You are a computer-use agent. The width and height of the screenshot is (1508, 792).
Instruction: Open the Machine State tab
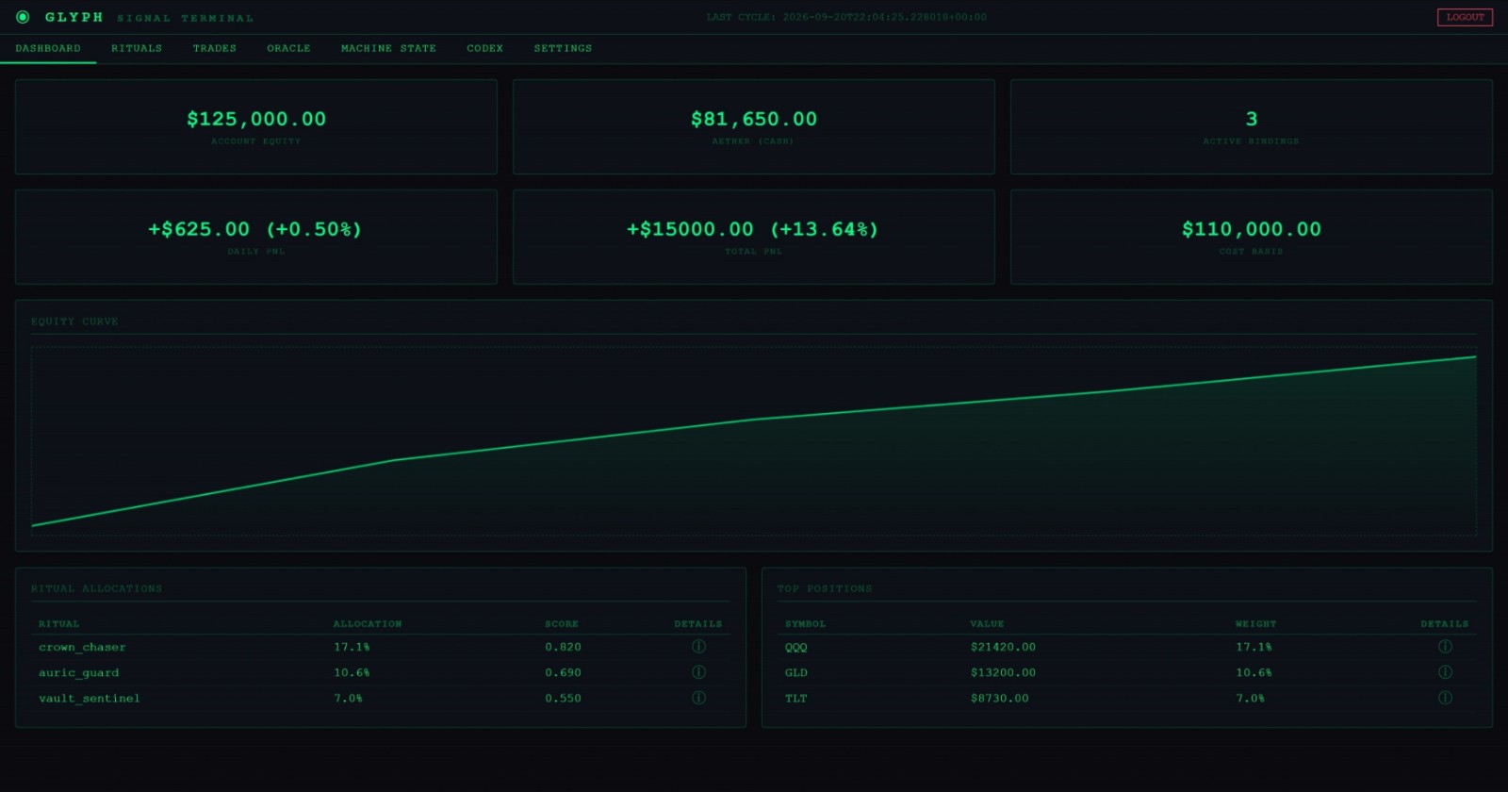coord(388,48)
